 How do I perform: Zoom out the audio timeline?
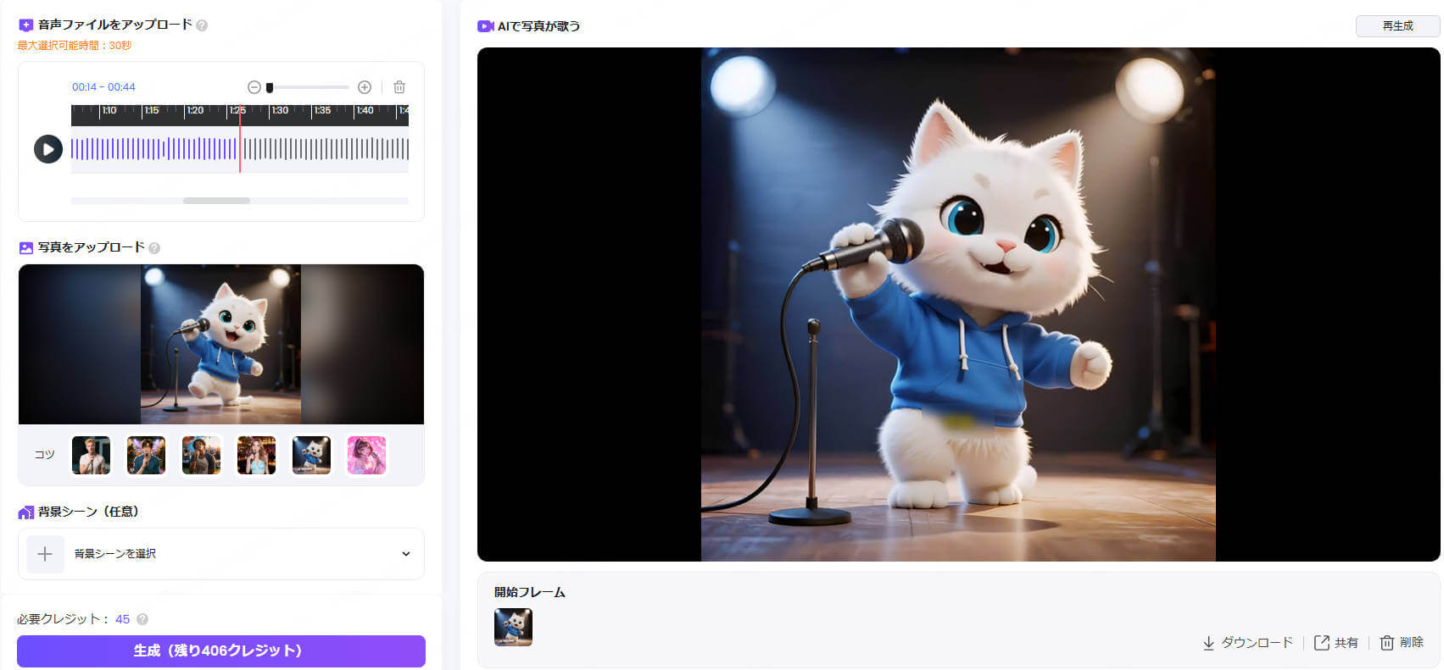254,87
